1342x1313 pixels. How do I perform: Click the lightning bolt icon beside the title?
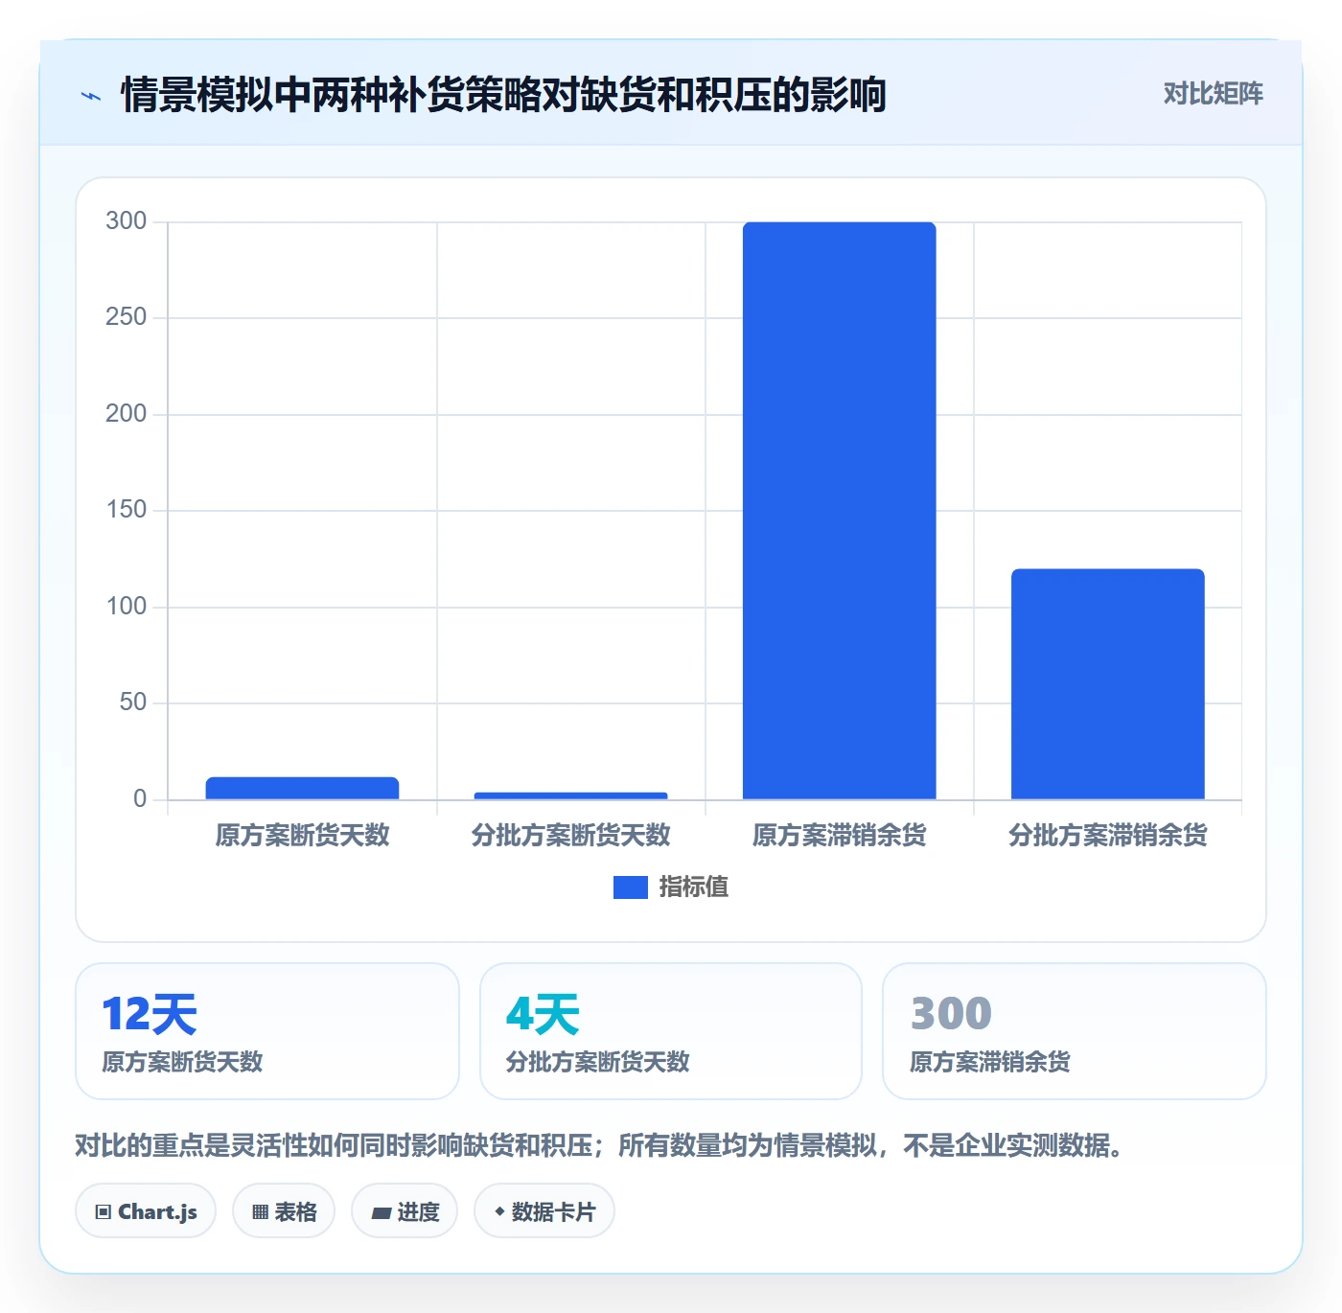point(91,96)
